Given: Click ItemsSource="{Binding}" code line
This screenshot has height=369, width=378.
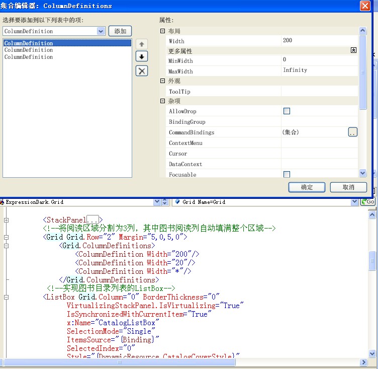Looking at the screenshot, I should [x=113, y=339].
